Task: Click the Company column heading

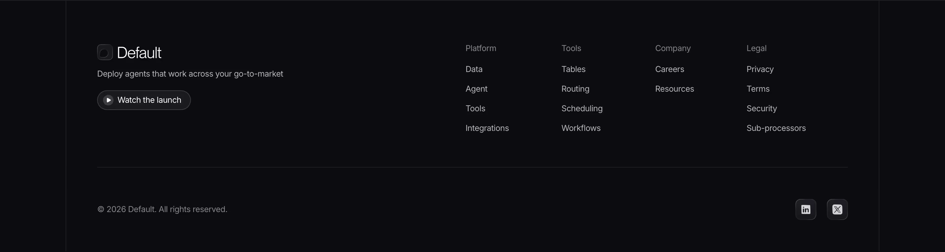Action: tap(673, 48)
